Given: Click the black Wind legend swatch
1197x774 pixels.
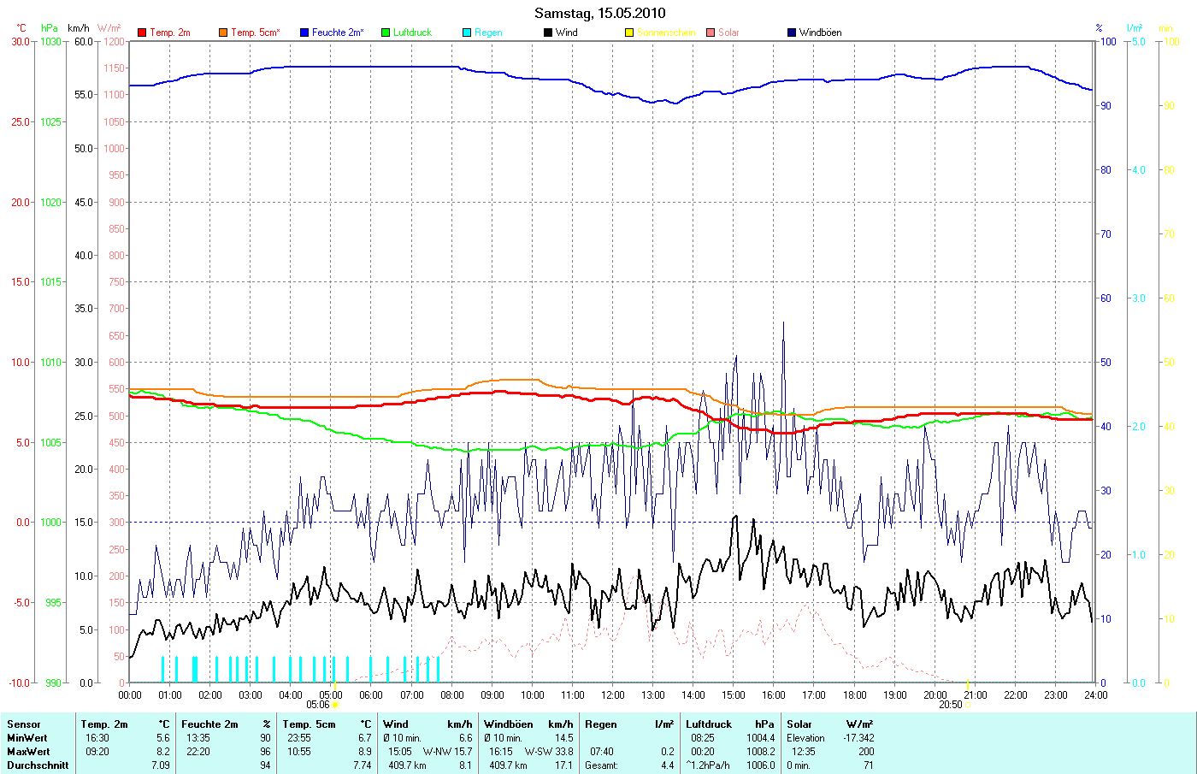Looking at the screenshot, I should pos(547,32).
